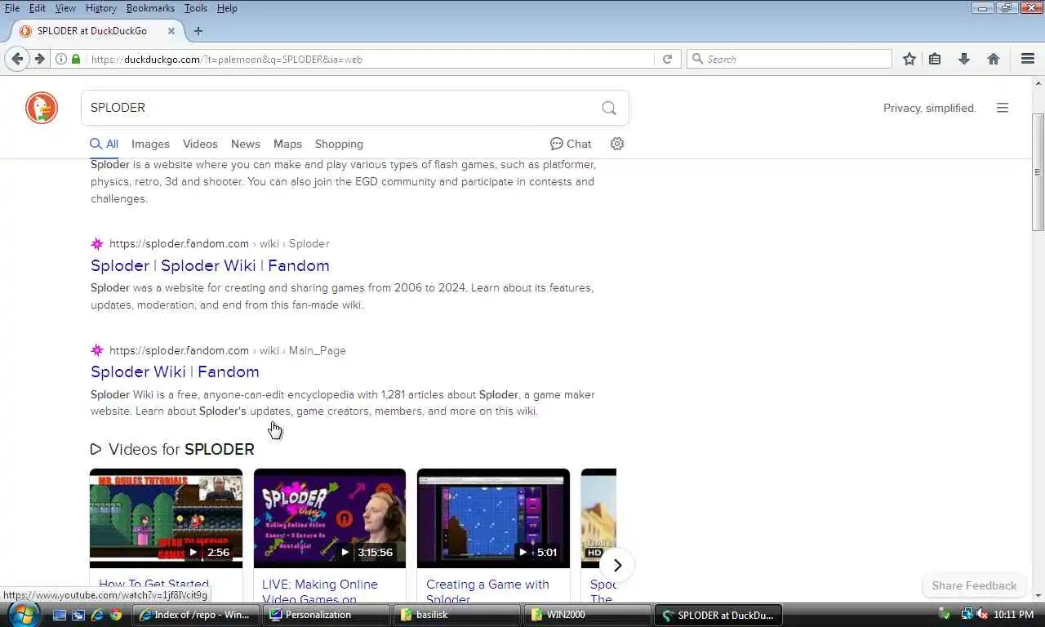Click Privacy, simplified. text
Viewport: 1045px width, 627px height.
[930, 108]
